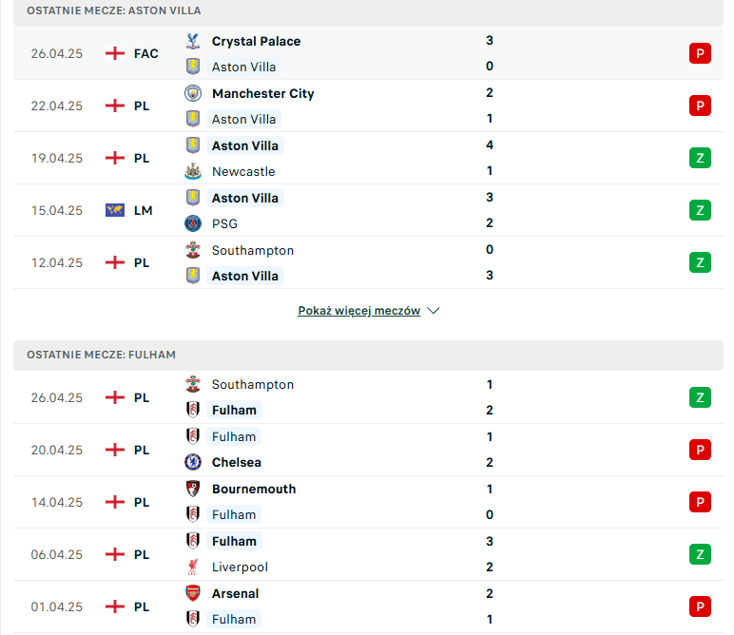Click the Champions League flag icon beside LM
Viewport: 734px width, 635px height.
tap(115, 211)
